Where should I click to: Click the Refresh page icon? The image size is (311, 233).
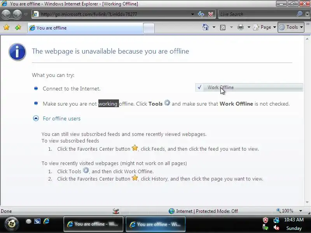201,14
